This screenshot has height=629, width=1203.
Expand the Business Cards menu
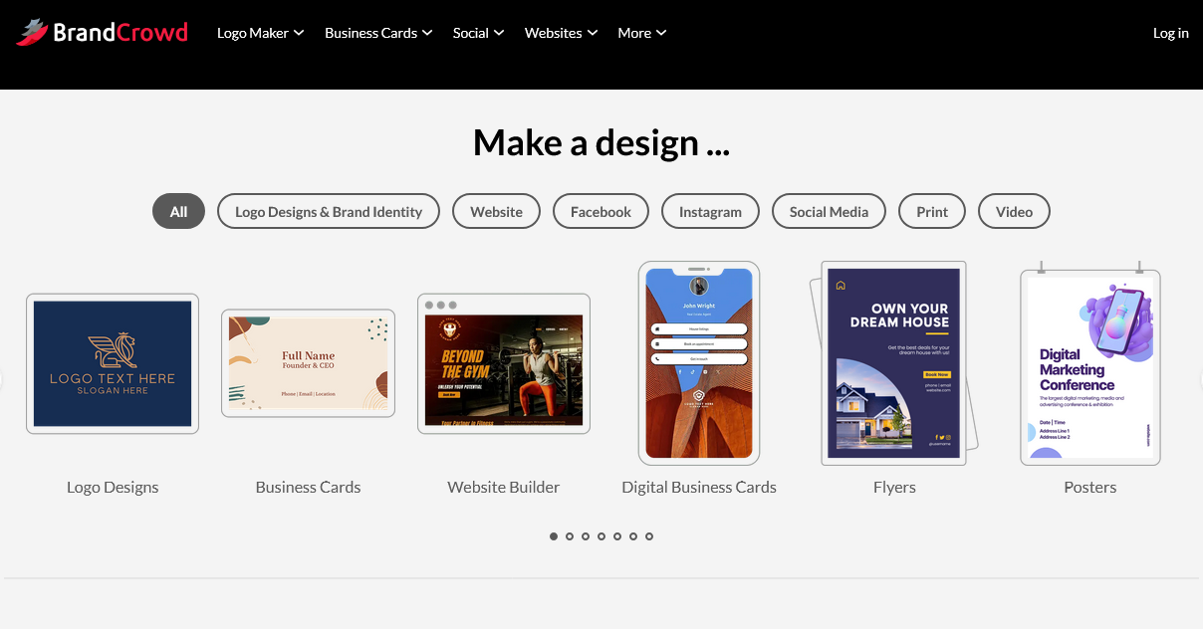pyautogui.click(x=377, y=32)
